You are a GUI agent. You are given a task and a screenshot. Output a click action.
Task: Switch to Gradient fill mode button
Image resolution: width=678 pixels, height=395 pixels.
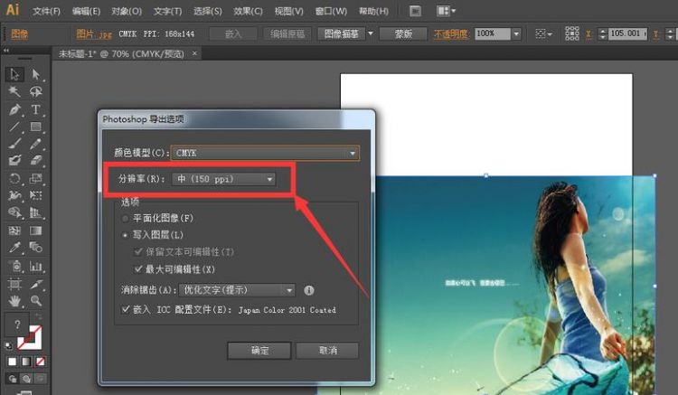(26, 362)
